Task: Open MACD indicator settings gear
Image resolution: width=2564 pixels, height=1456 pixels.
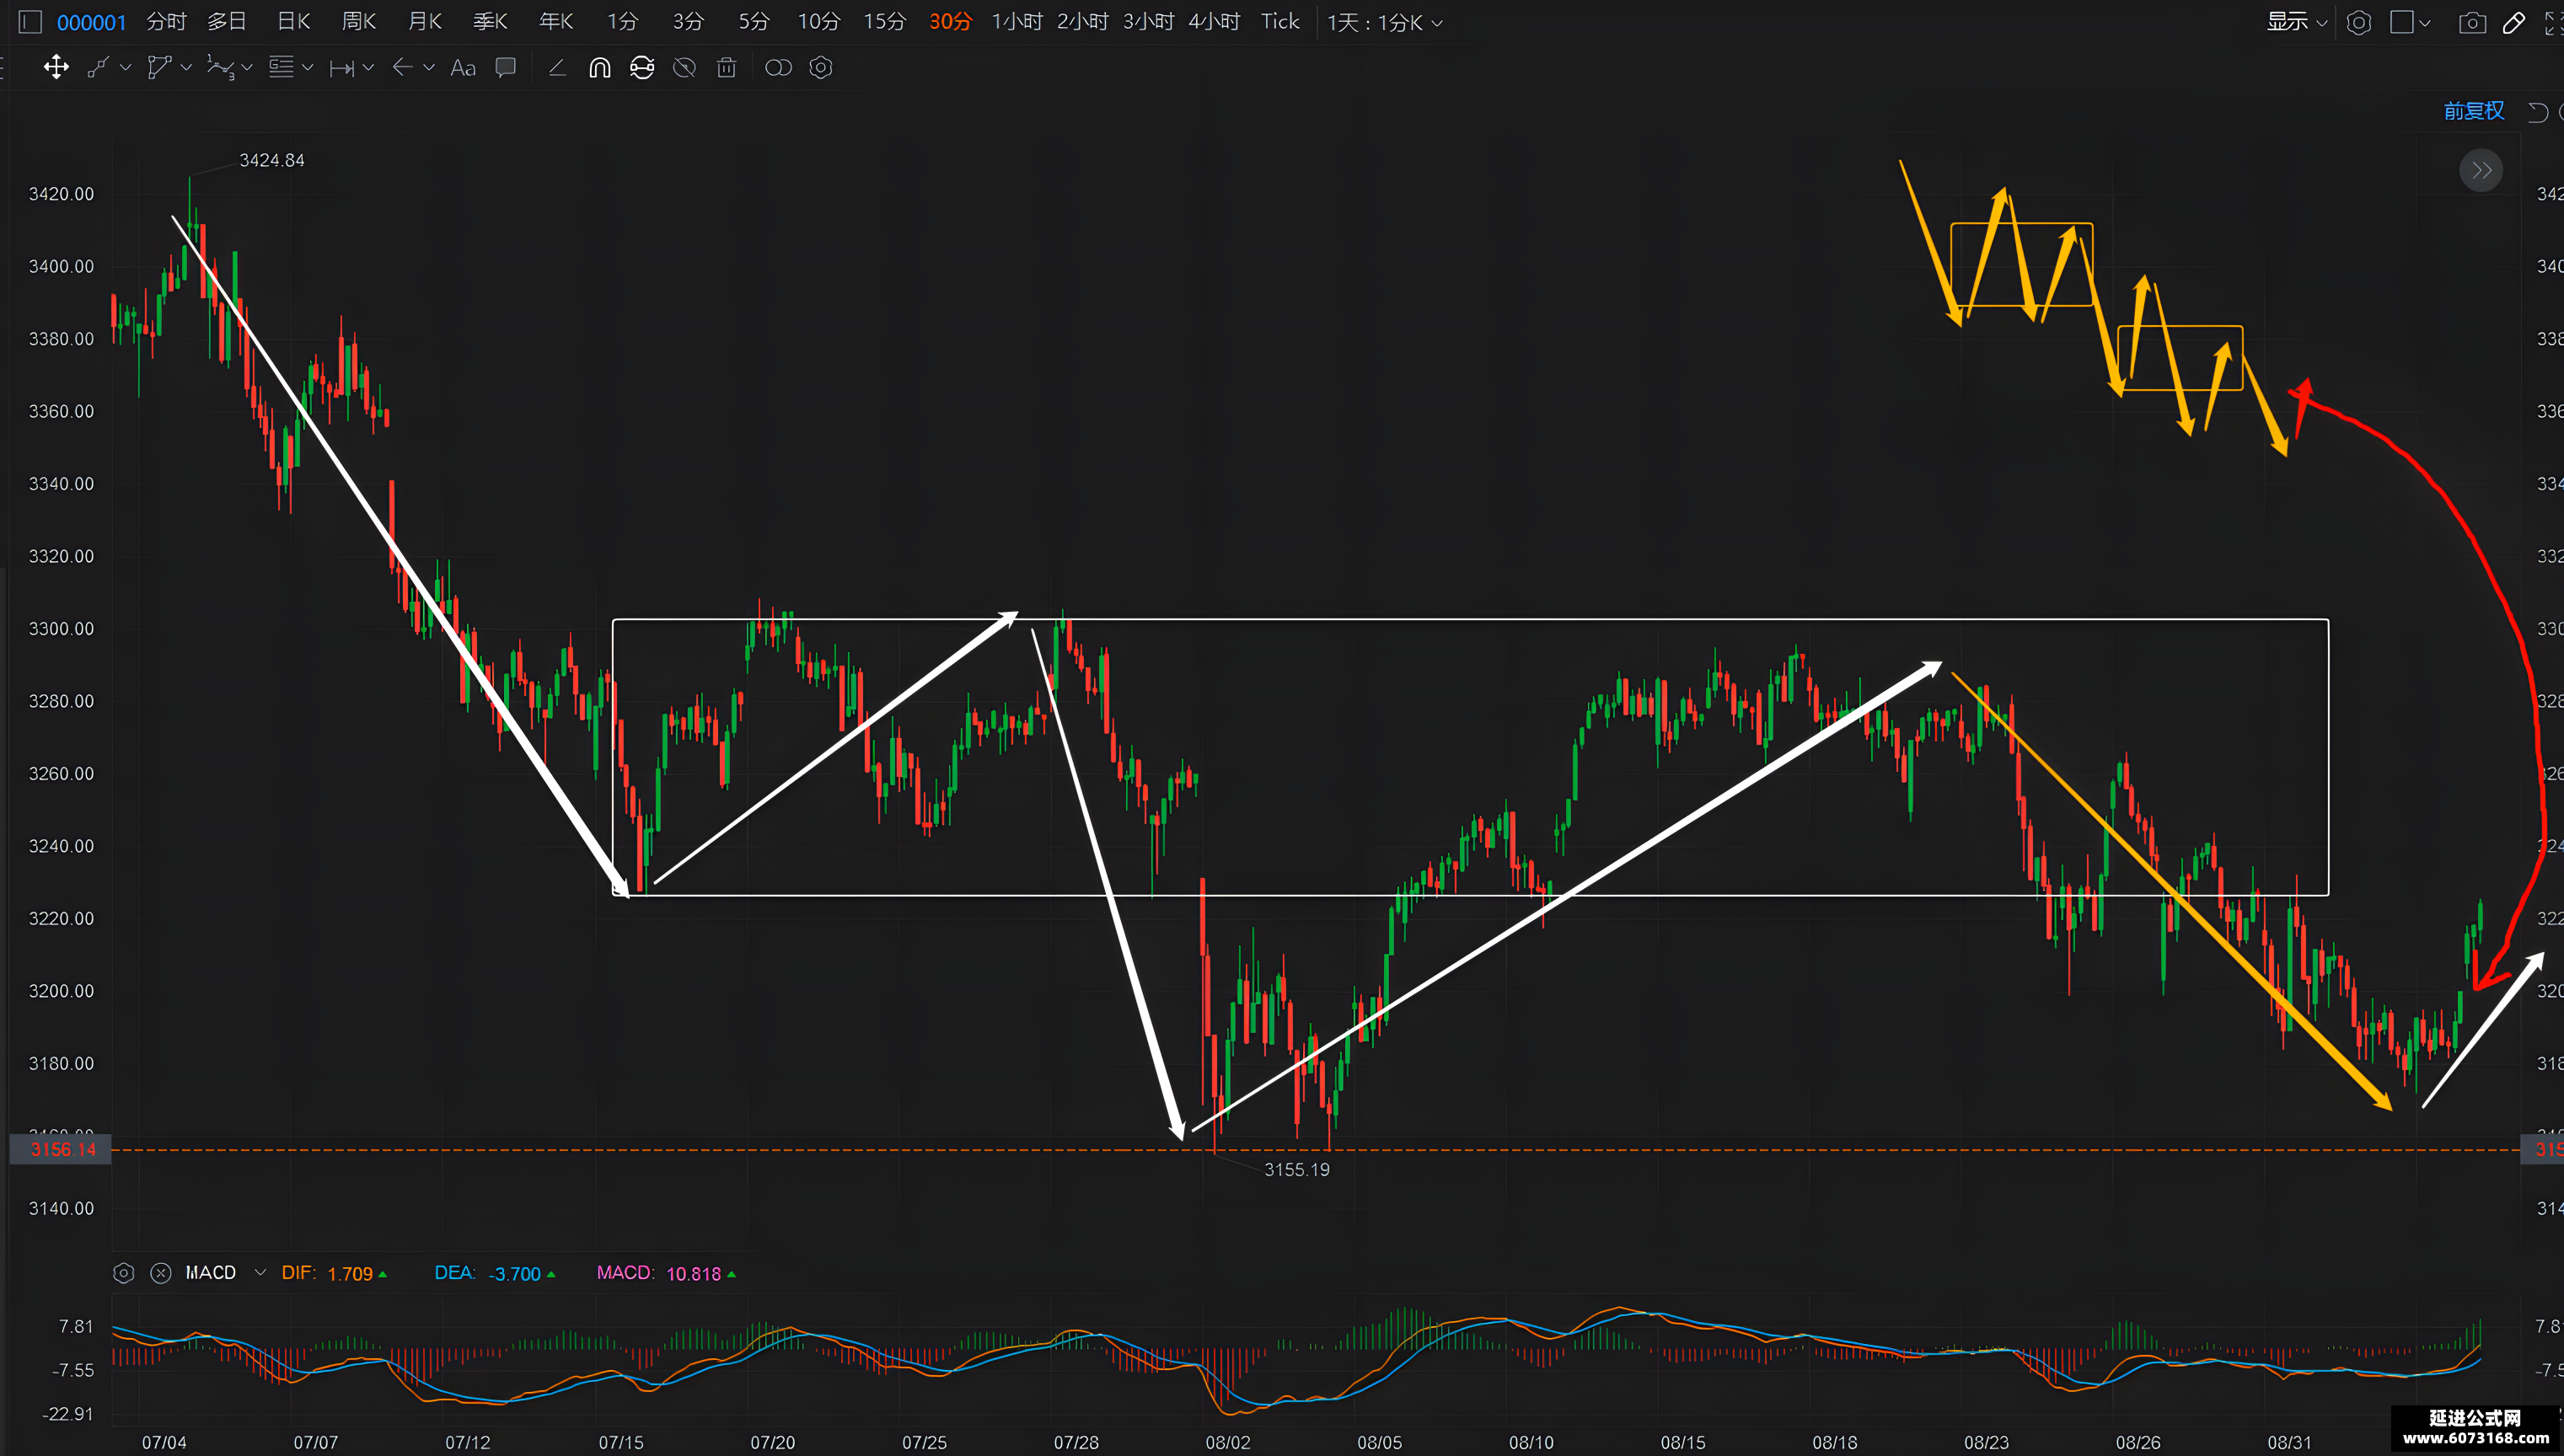Action: click(x=123, y=1273)
